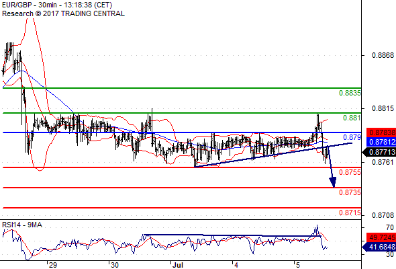Select the 0.8755 red support label
The width and height of the screenshot is (396, 269).
click(x=350, y=172)
